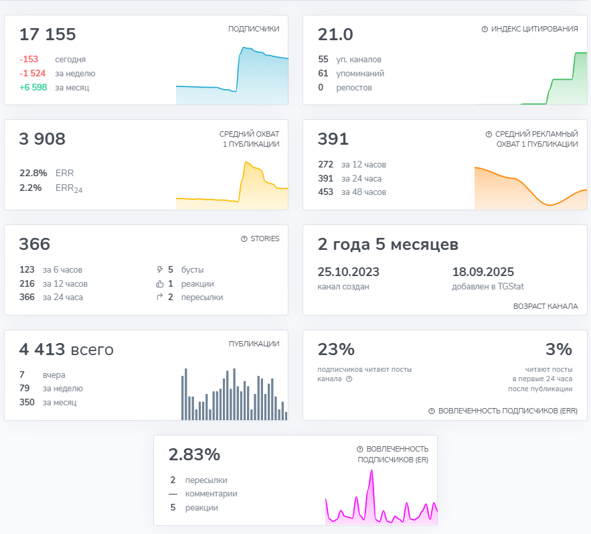The image size is (591, 534).
Task: Click the thumbs-up reactions icon in Stories
Action: pyautogui.click(x=159, y=283)
